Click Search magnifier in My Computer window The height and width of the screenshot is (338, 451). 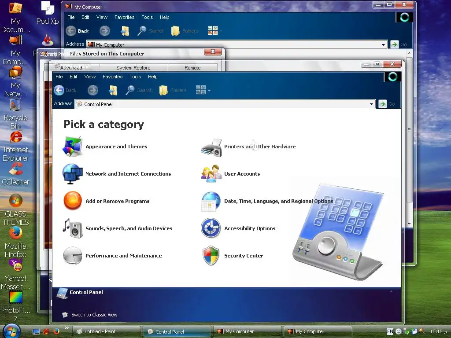tap(142, 31)
